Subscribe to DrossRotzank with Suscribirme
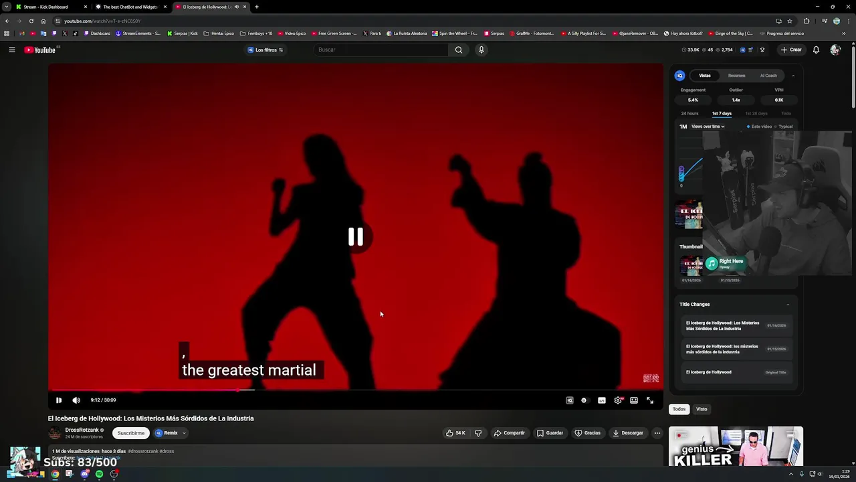 click(131, 433)
